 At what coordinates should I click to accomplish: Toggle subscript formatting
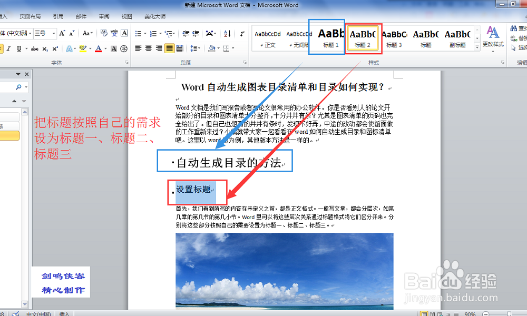(45, 48)
